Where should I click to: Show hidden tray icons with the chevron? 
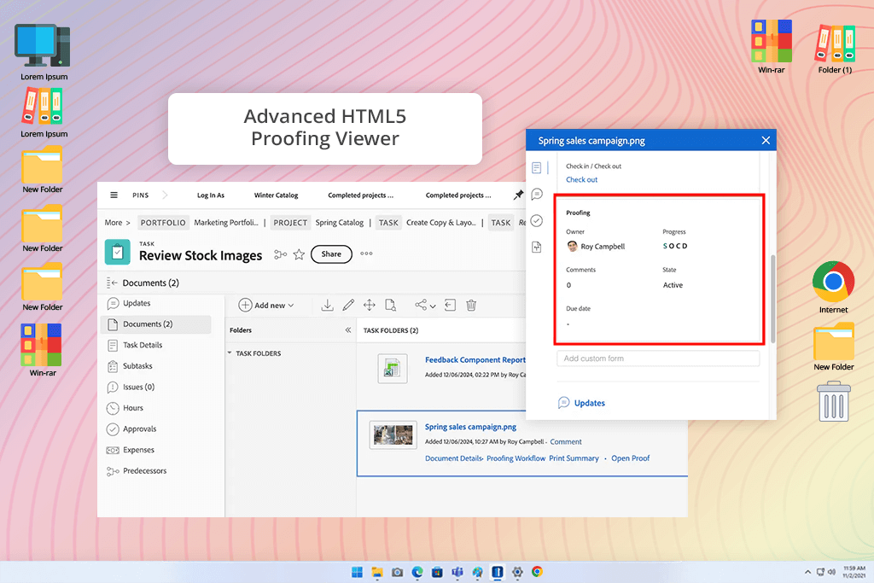point(807,572)
